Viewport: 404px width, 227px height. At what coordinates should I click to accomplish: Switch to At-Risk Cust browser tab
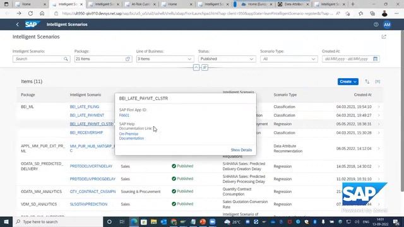[x=141, y=4]
